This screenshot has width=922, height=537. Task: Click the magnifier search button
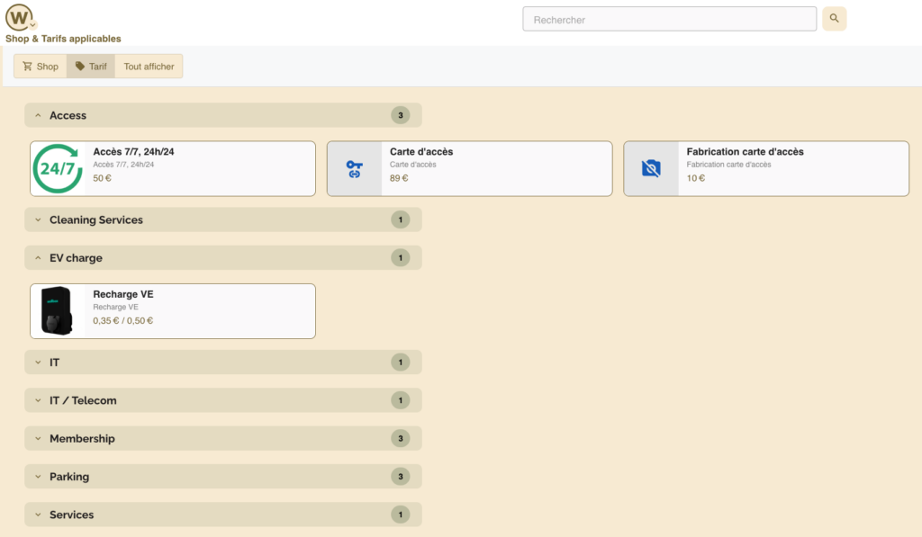(x=834, y=19)
